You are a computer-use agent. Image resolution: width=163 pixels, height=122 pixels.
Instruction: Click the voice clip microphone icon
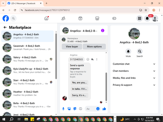point(63,109)
